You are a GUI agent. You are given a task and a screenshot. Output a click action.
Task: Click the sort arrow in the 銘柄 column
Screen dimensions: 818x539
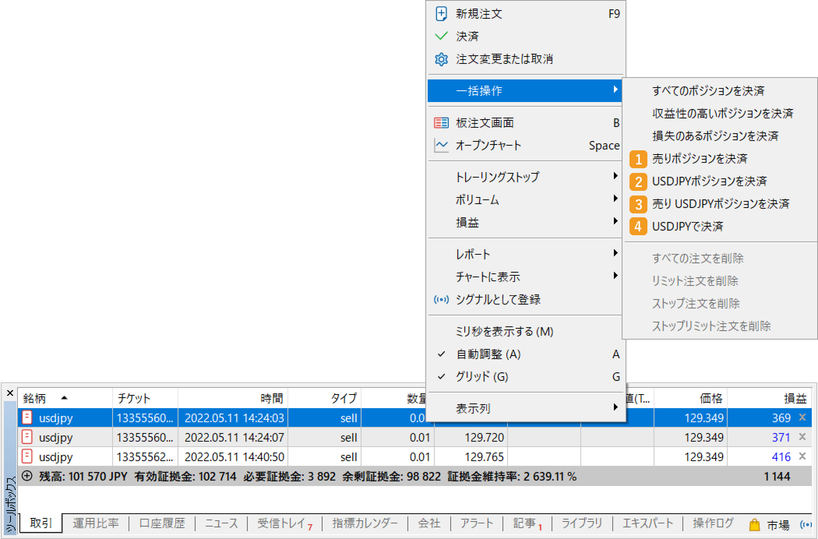pyautogui.click(x=64, y=398)
